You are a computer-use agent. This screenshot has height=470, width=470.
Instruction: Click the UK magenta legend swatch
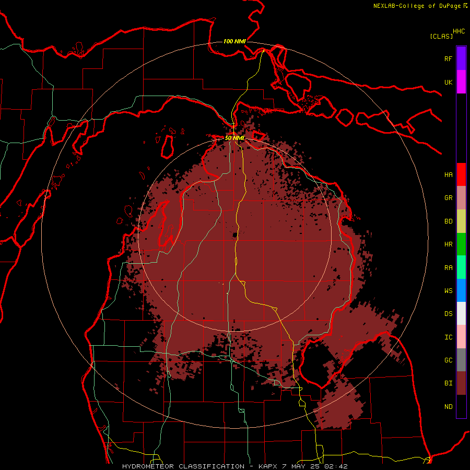(461, 82)
